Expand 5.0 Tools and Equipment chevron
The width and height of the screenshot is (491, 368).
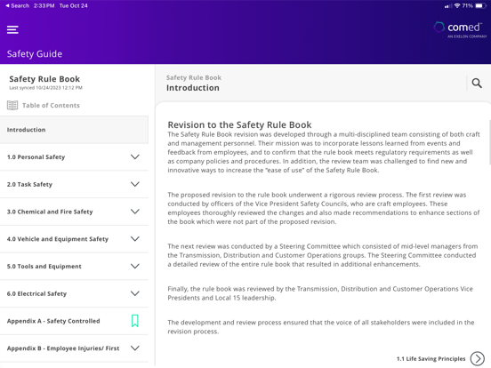[x=135, y=266]
